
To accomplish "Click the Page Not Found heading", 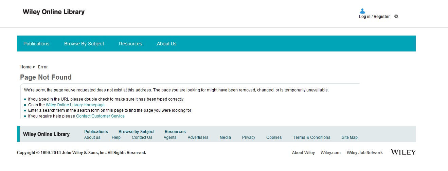I will [x=46, y=77].
